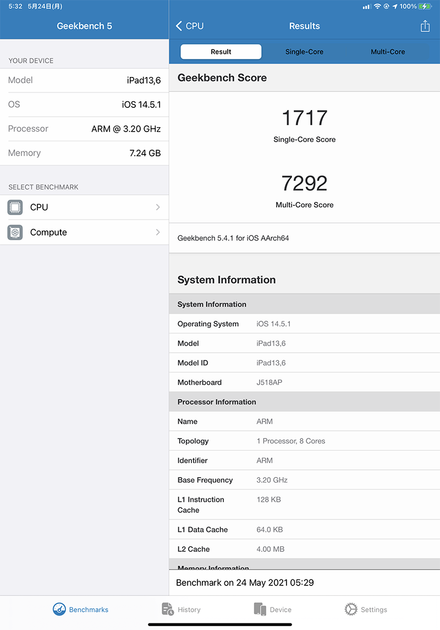Expand the Compute benchmark row chevron

pos(158,232)
